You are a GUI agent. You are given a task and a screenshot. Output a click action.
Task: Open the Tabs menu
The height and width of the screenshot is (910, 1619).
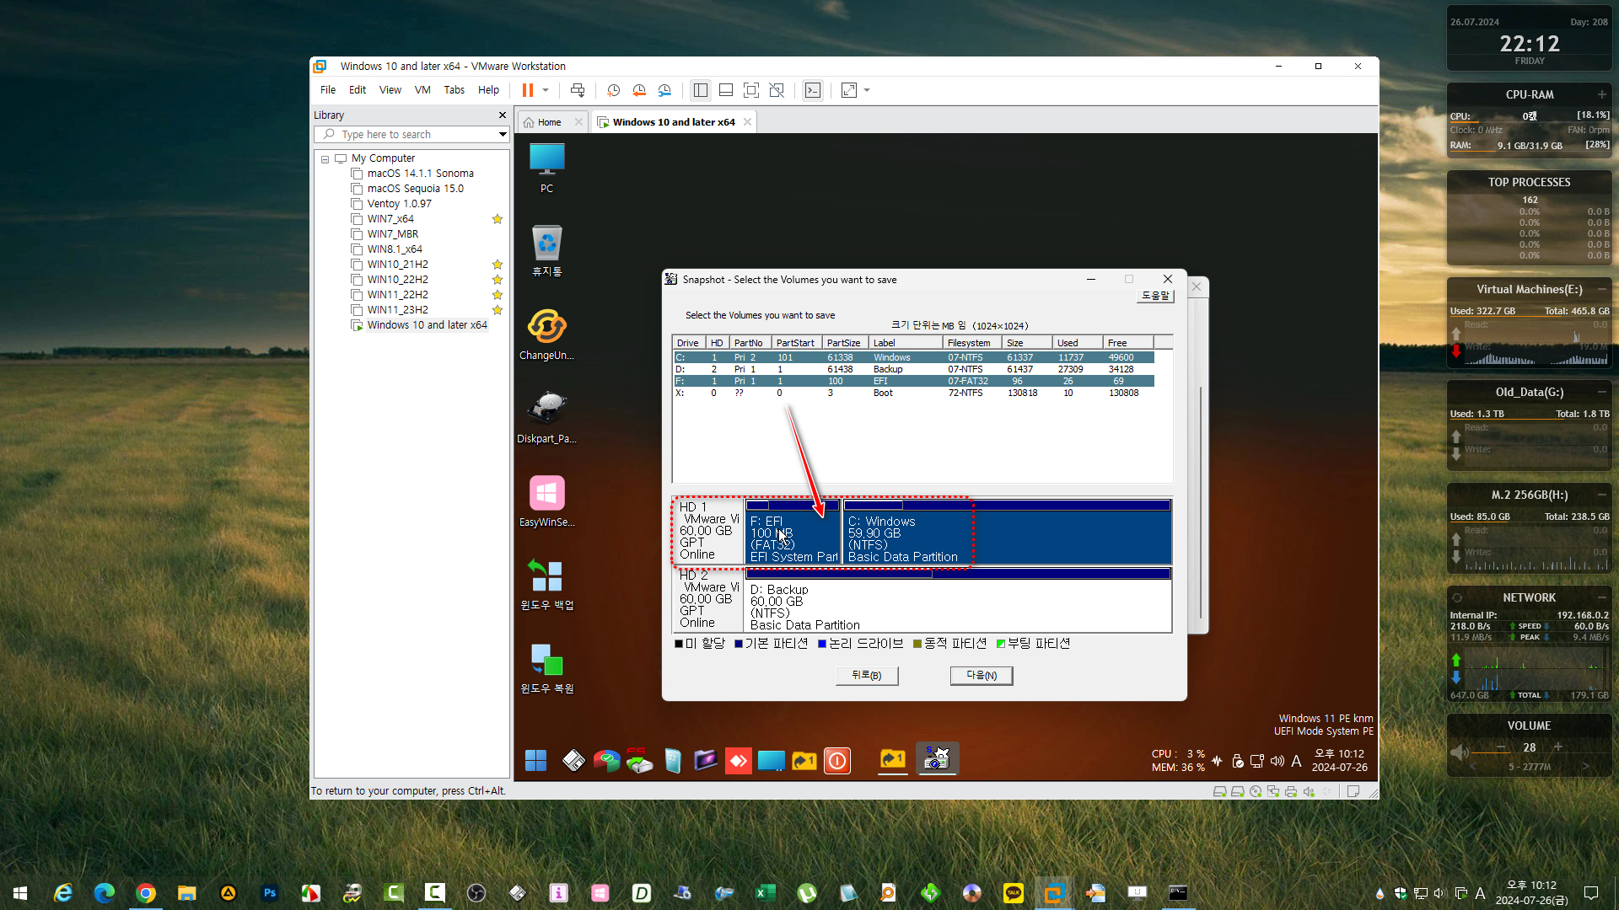455,90
